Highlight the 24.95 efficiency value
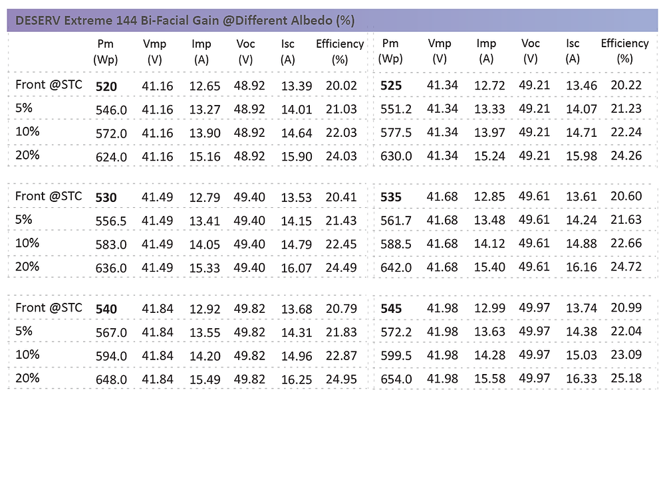 (x=341, y=379)
